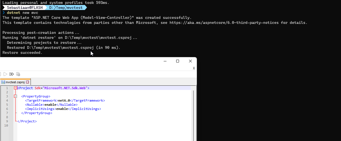Click the Sebastiaan@FLASH prompt segment
This screenshot has height=141, width=341.
(x=24, y=8)
